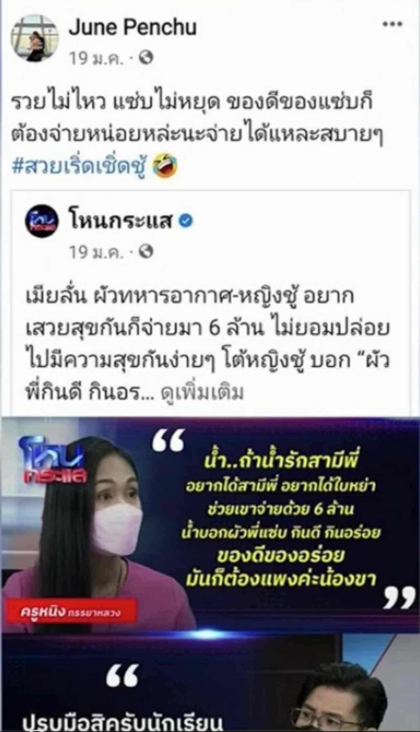Expand shared post with ดูเพิ่มเติม

[202, 392]
